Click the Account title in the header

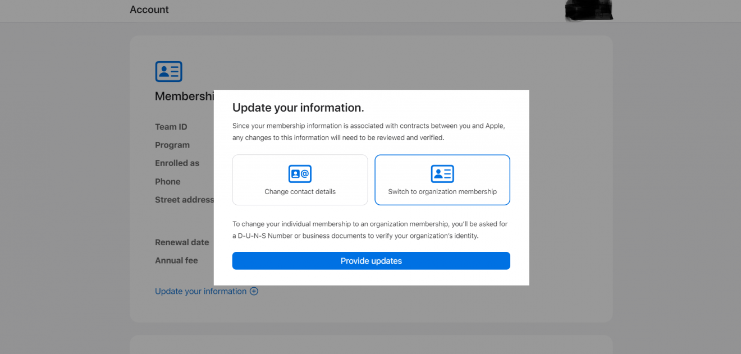point(149,10)
